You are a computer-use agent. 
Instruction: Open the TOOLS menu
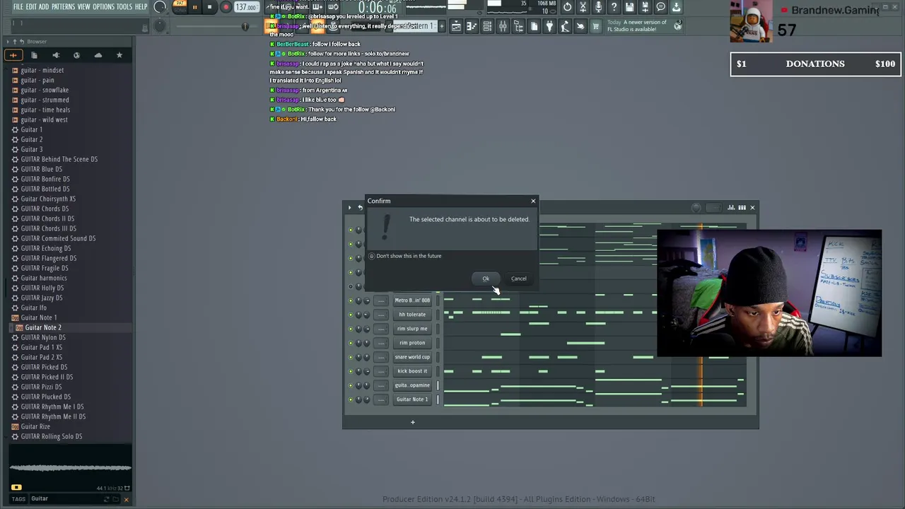click(x=124, y=7)
